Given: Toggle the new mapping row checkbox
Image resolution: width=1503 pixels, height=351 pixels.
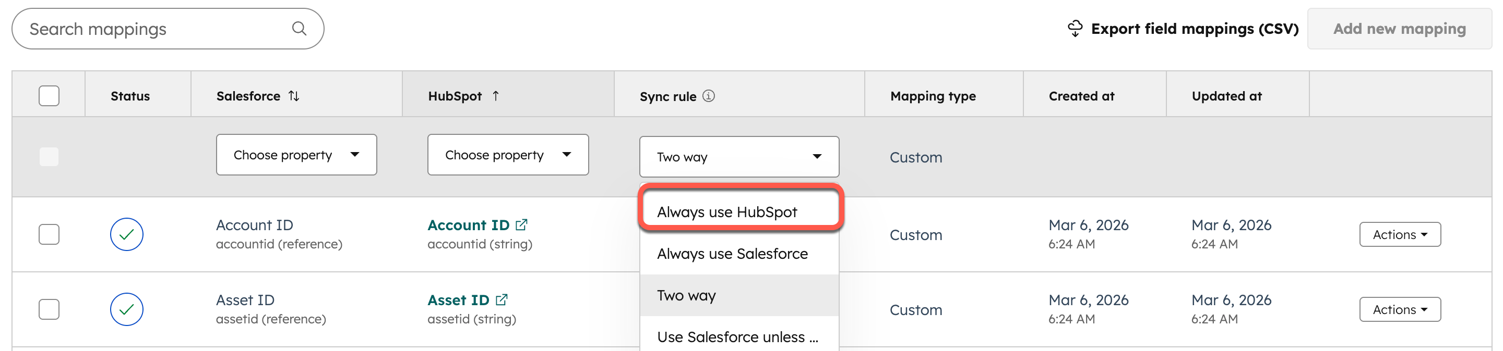Looking at the screenshot, I should click(x=49, y=157).
